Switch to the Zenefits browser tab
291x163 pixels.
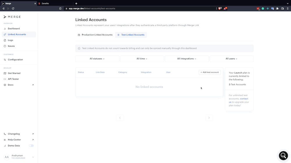(55, 3)
